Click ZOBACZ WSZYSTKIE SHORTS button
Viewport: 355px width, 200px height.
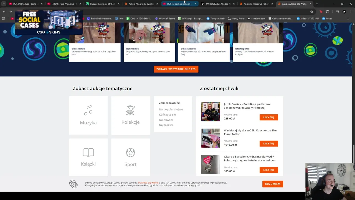[176, 69]
